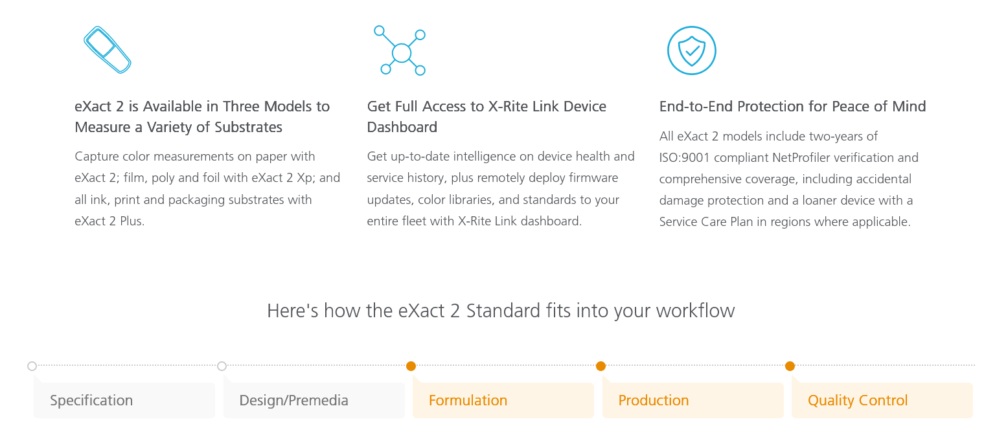This screenshot has width=1008, height=439.
Task: Open the Production workflow stage
Action: click(693, 400)
